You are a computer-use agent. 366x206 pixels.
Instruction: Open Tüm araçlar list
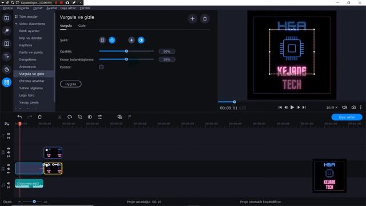28,17
